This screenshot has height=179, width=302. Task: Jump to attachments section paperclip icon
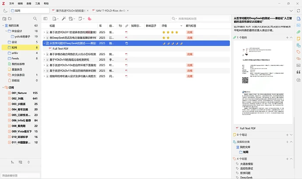coord(298,32)
